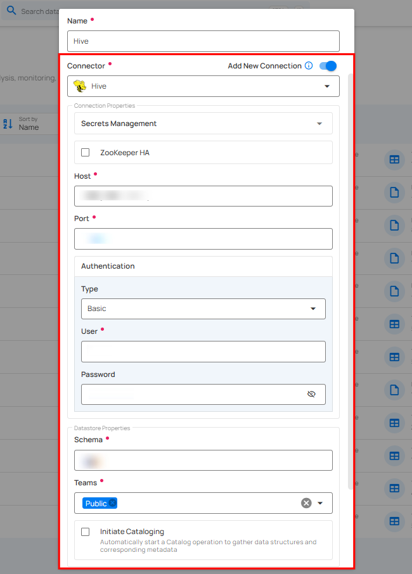Image resolution: width=412 pixels, height=574 pixels.
Task: Turn off the Add New Connection toggle
Action: 328,66
